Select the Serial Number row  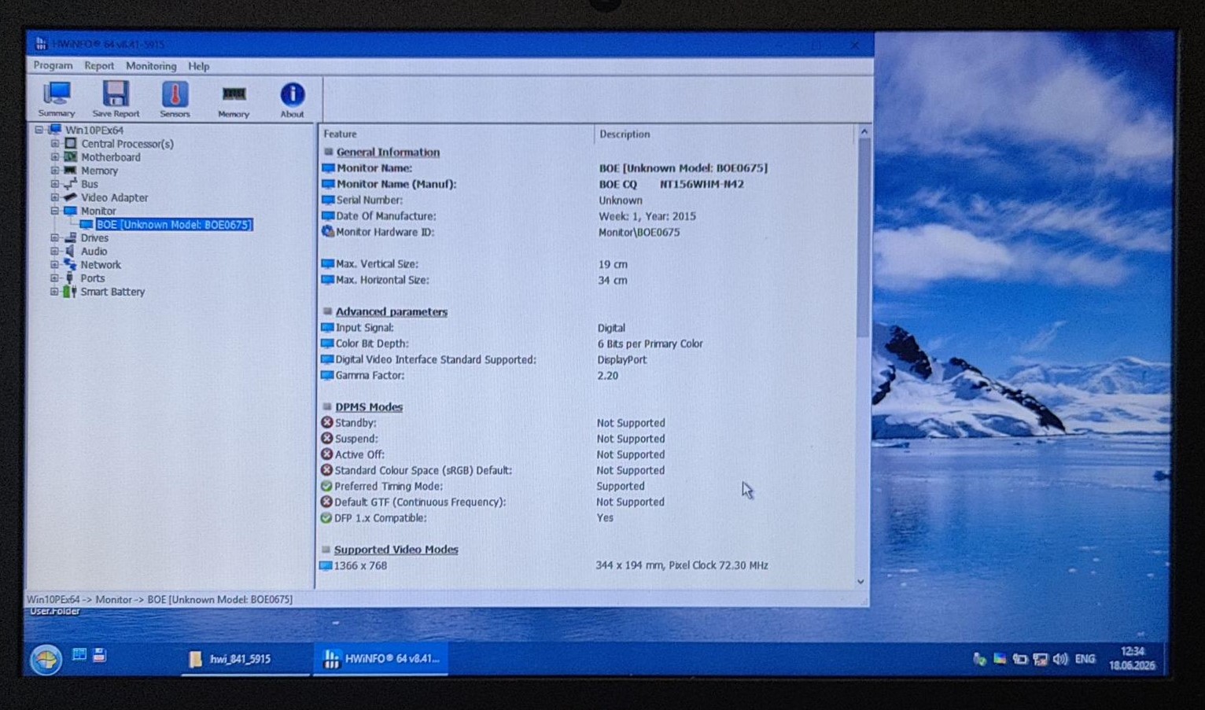tap(586, 200)
